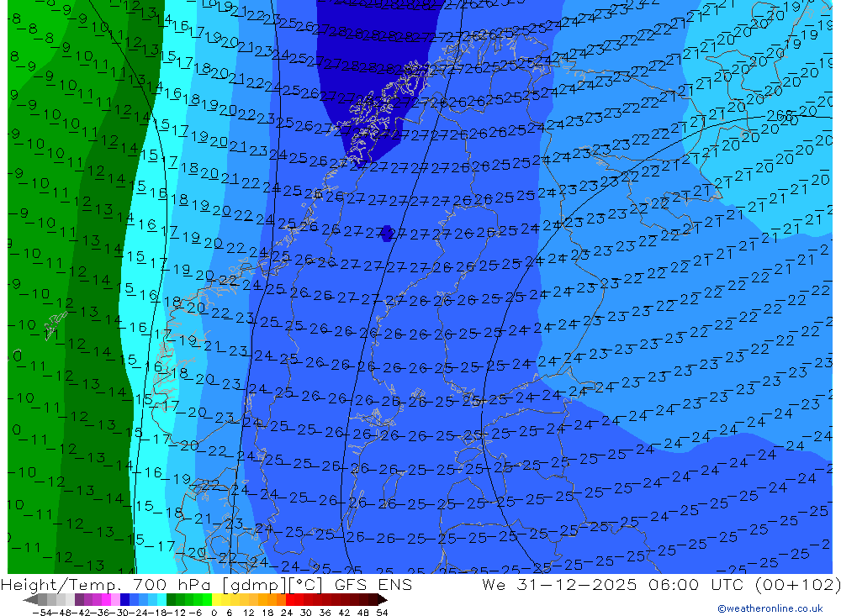Click the 'hPa' unit in the title
Viewport: 841px width, 616px height.
194,584
